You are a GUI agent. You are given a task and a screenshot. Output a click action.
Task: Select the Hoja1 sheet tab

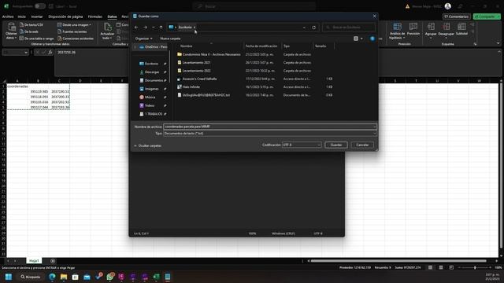pyautogui.click(x=34, y=261)
